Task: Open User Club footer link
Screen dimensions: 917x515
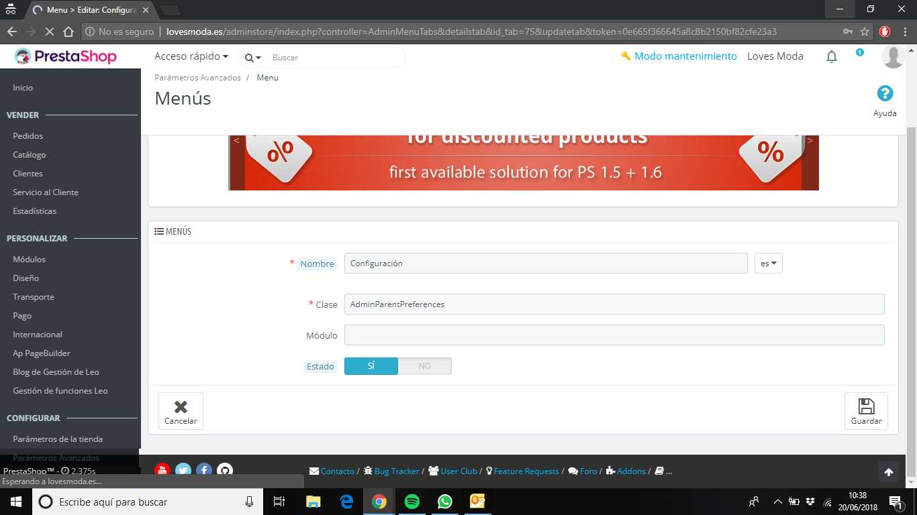Action: (x=453, y=471)
